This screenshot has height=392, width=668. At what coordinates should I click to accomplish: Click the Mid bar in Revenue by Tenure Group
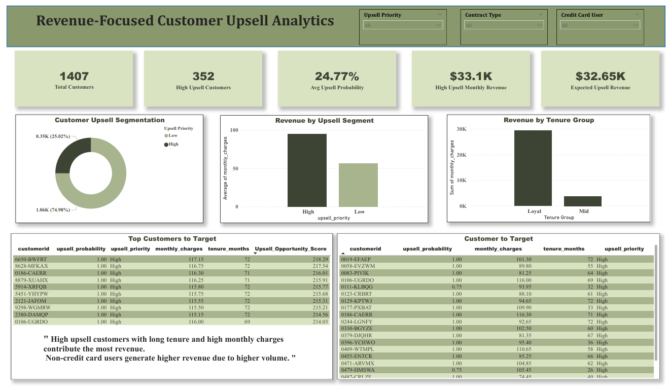[584, 201]
